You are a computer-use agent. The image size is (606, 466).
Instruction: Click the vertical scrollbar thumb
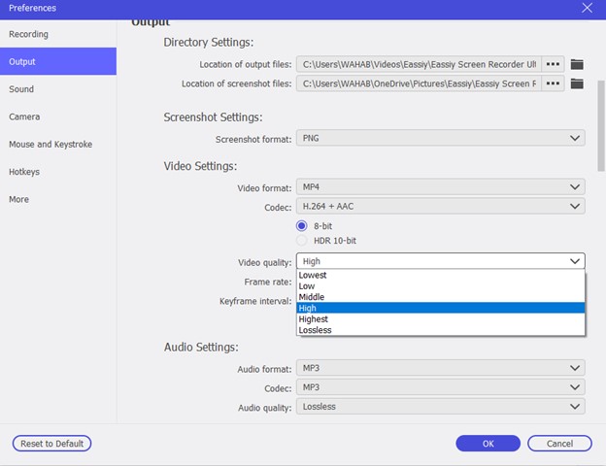pos(601,125)
